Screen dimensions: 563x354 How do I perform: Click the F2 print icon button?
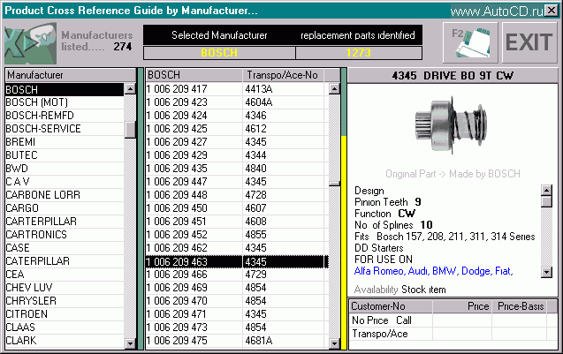[x=470, y=42]
